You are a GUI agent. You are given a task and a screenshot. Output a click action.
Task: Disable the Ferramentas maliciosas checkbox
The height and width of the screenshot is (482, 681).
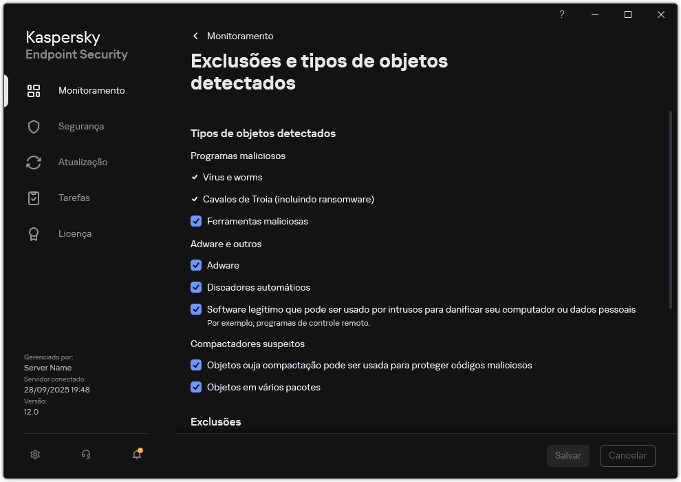[x=196, y=221]
